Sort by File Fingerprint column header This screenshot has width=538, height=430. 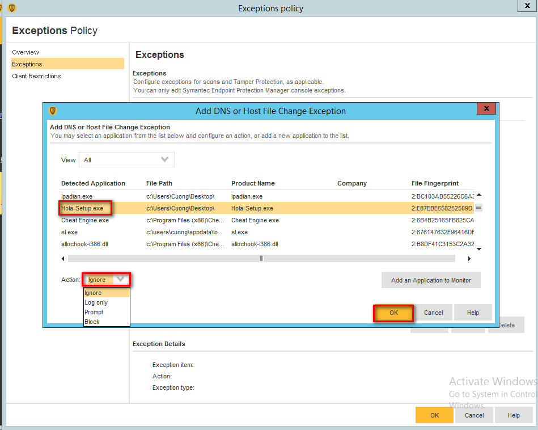tap(435, 183)
